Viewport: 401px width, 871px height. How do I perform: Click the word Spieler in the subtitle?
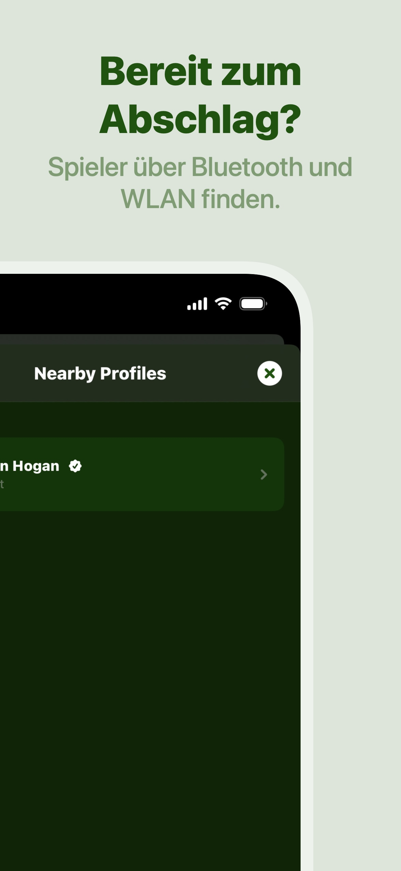point(88,167)
